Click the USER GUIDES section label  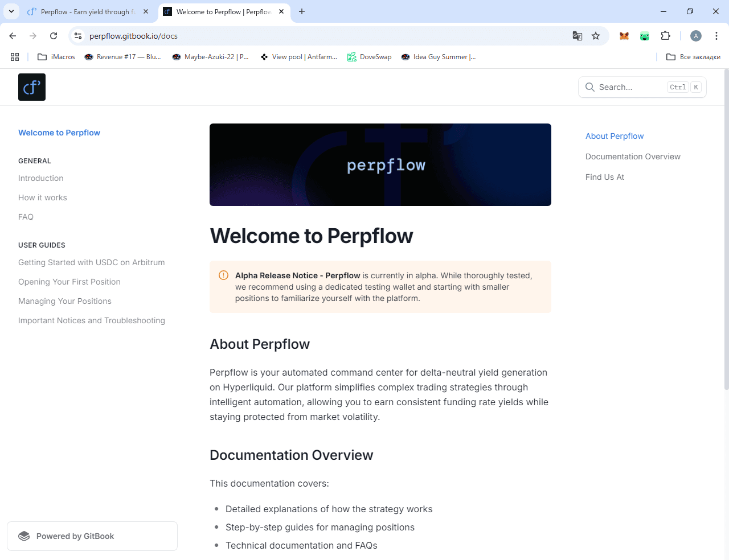(42, 245)
